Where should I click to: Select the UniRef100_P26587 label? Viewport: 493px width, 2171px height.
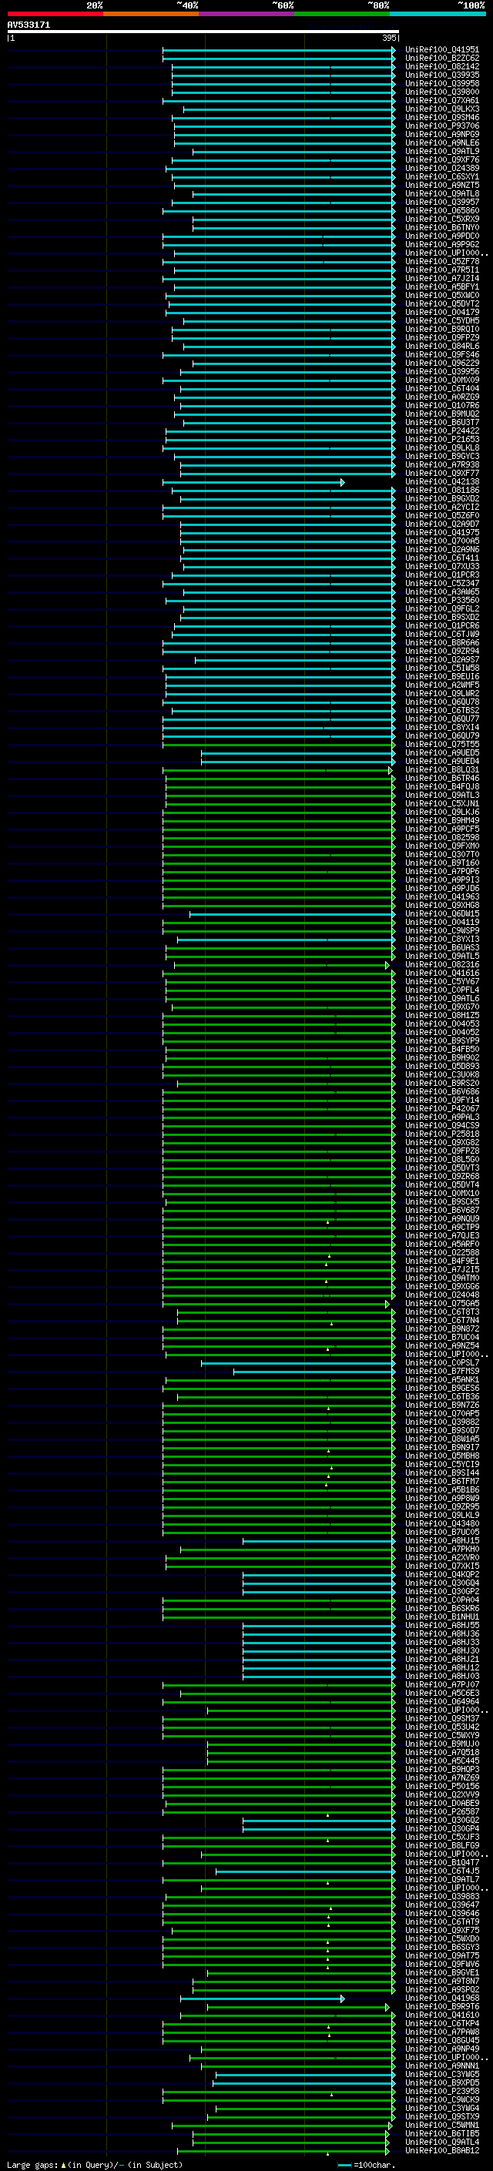click(441, 1812)
